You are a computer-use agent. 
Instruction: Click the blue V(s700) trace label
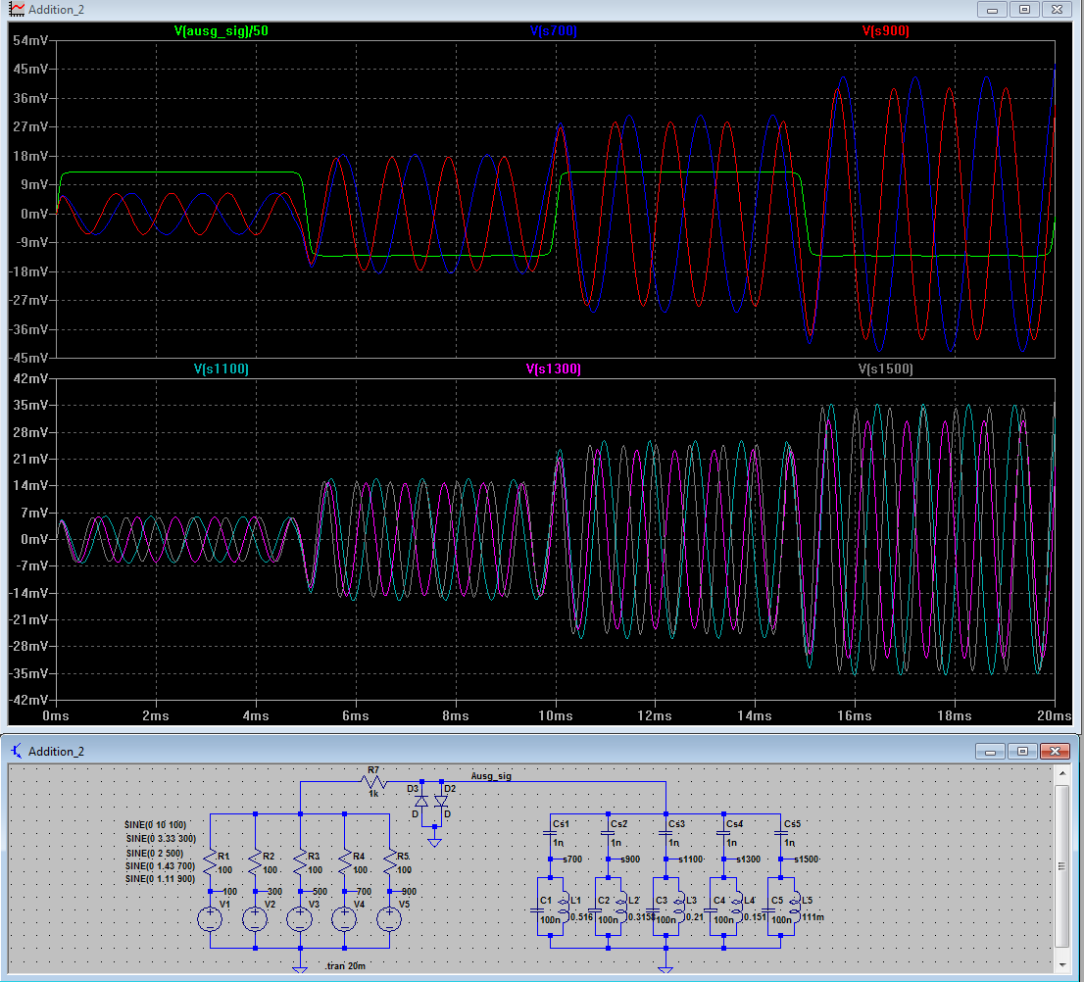pos(553,31)
